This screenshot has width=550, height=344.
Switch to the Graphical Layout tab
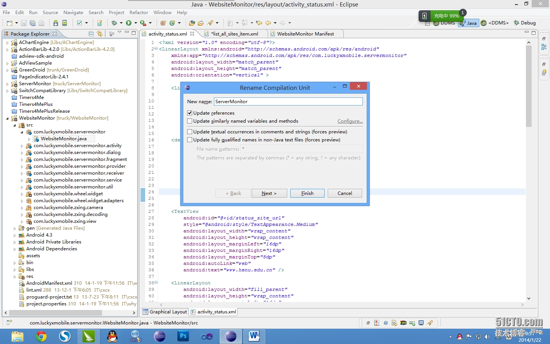[165, 312]
